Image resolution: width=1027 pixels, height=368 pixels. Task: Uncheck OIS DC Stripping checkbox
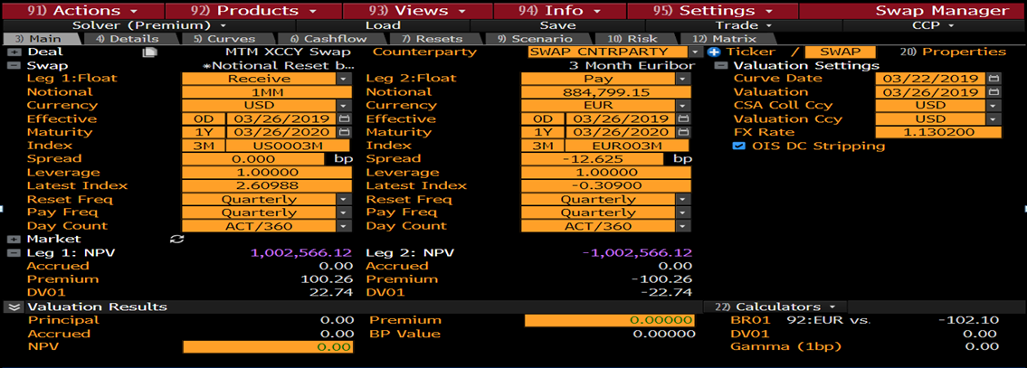pos(737,146)
